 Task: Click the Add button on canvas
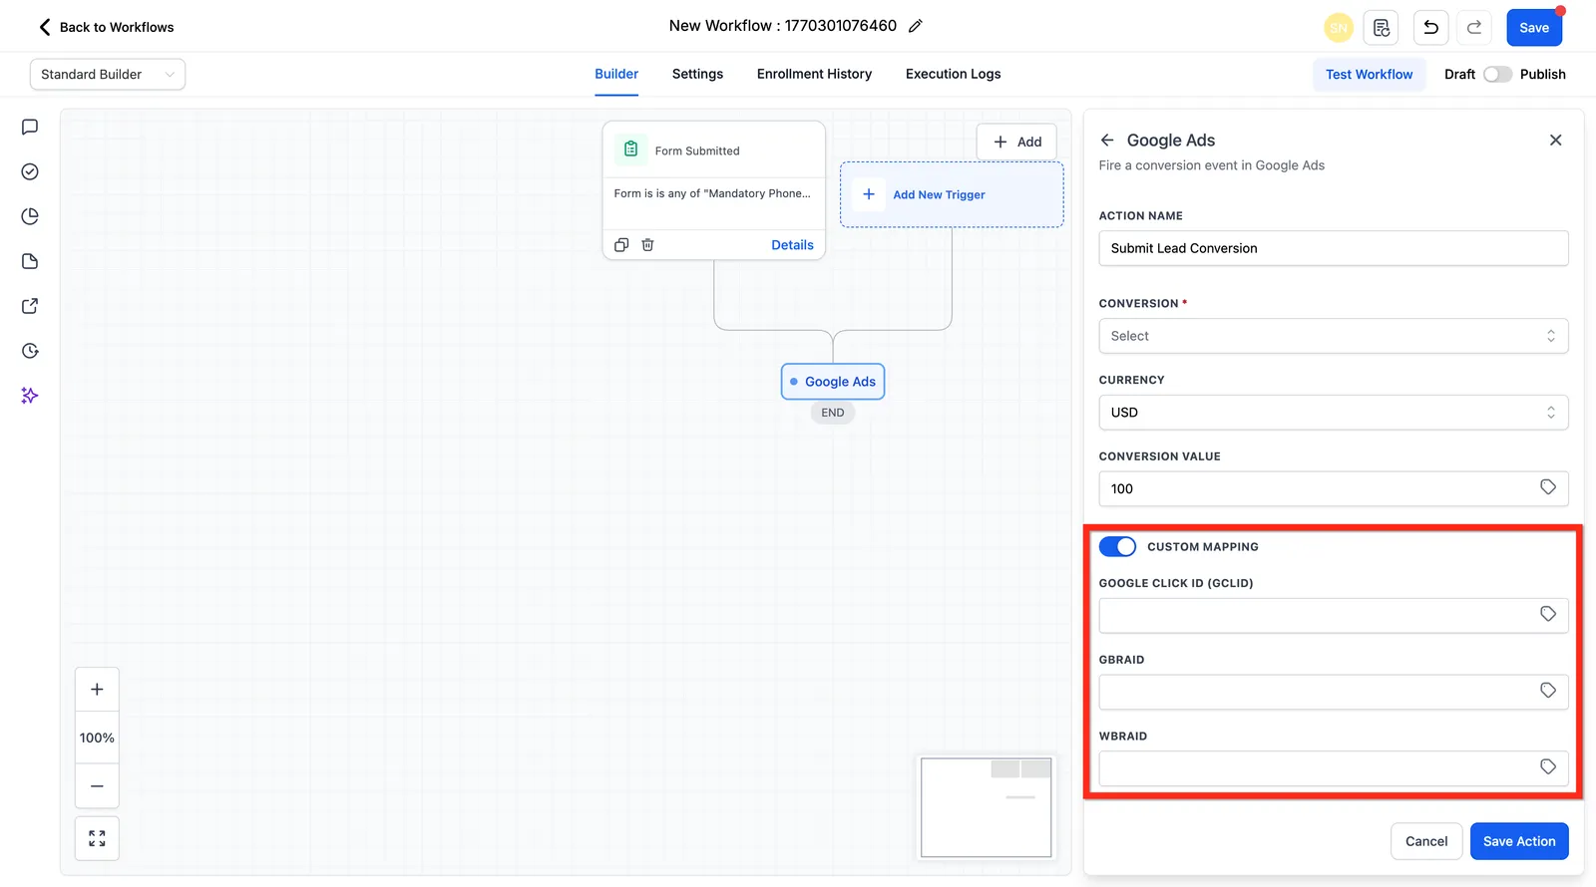click(x=1016, y=142)
